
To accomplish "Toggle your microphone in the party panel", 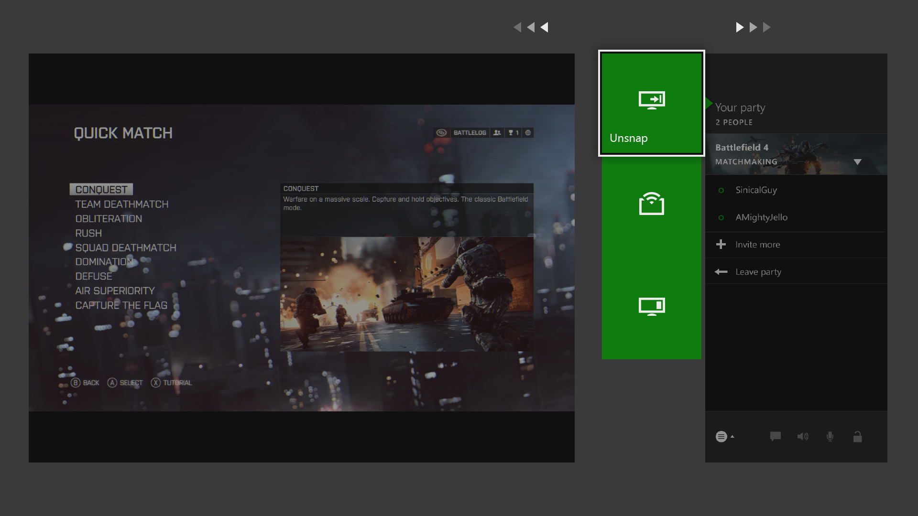I will [x=830, y=436].
